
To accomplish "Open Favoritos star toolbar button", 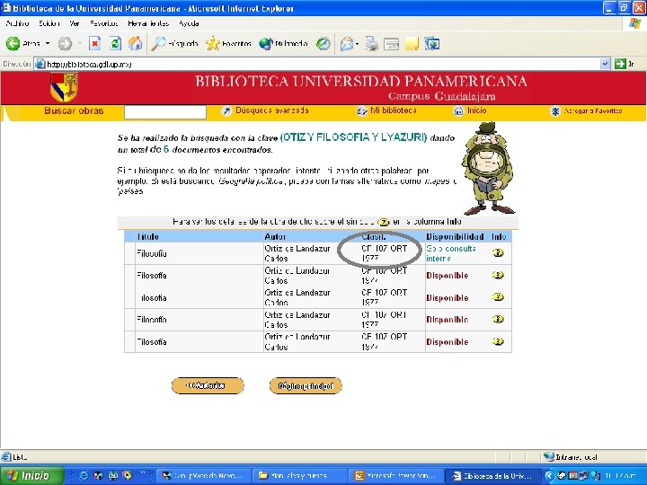I will pos(228,43).
